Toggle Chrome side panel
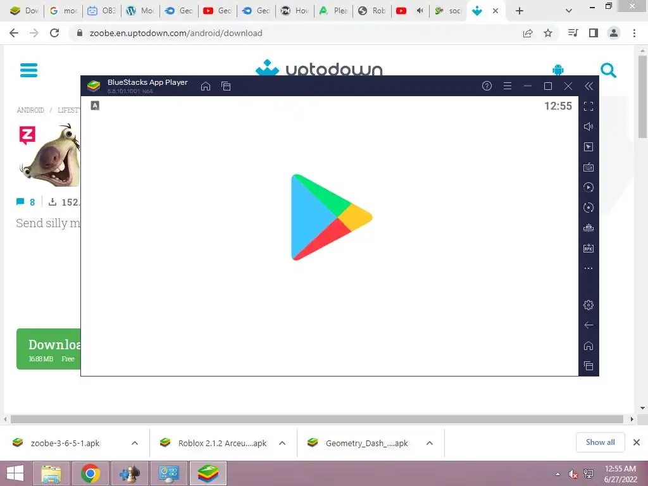Viewport: 648px width, 486px height. tap(594, 33)
